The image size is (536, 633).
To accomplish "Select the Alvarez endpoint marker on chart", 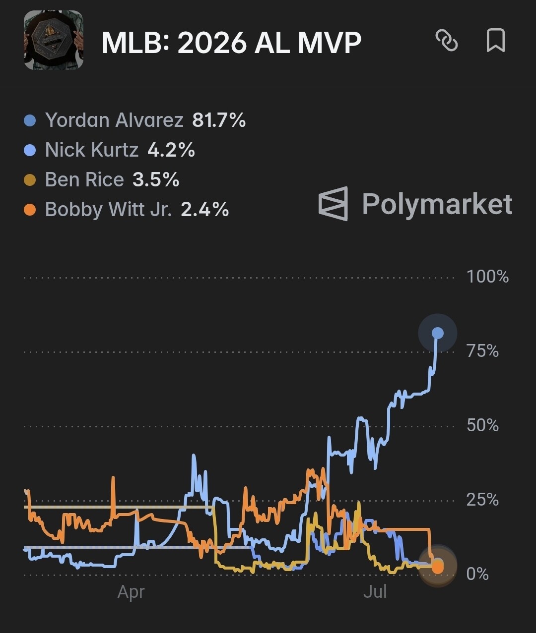I will 437,333.
